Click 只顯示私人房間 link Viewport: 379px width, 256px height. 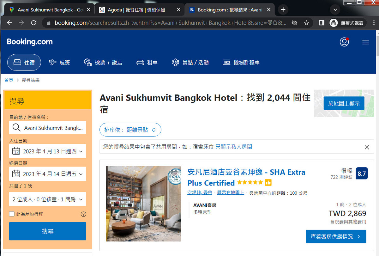(x=234, y=147)
